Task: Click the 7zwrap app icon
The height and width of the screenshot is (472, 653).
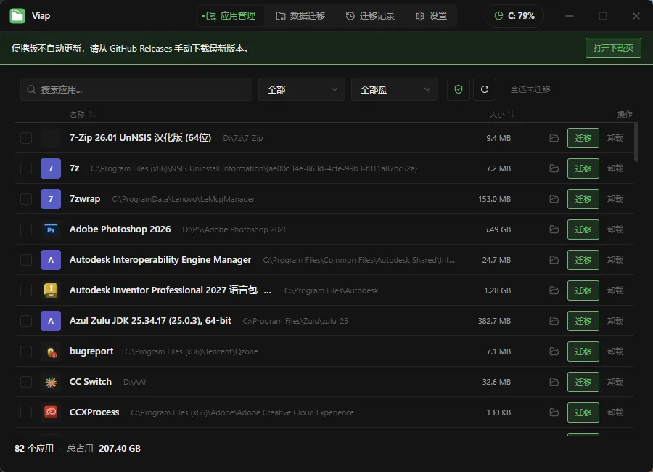Action: click(51, 199)
